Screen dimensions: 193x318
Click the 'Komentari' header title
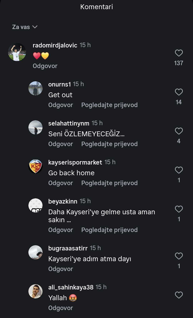tap(96, 7)
